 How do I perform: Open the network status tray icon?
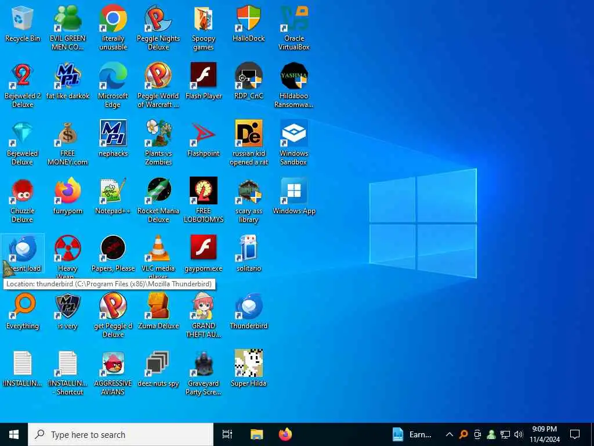click(x=505, y=434)
